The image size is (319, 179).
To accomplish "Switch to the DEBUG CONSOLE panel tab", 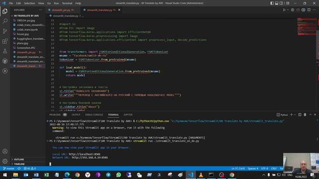I will tap(94, 115).
